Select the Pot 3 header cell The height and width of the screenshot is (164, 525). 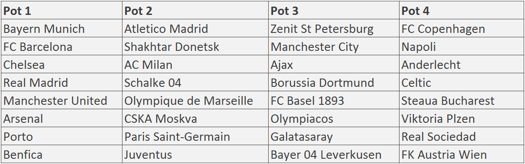coord(334,11)
